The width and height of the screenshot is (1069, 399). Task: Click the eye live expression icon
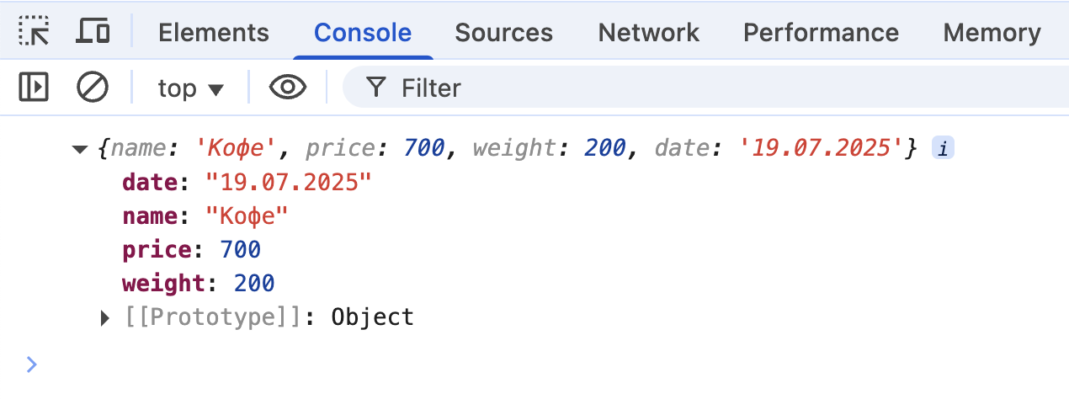point(287,88)
